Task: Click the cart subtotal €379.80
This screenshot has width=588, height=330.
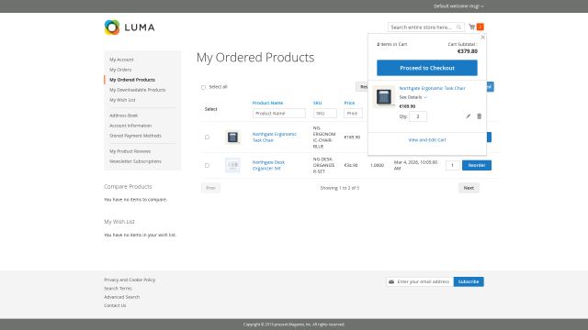Action: [x=468, y=51]
